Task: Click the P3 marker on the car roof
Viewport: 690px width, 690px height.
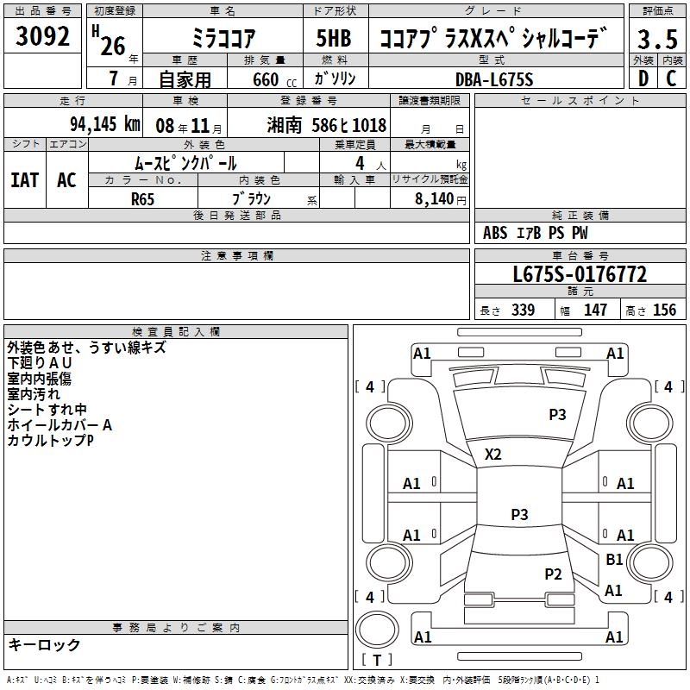Action: (x=519, y=515)
